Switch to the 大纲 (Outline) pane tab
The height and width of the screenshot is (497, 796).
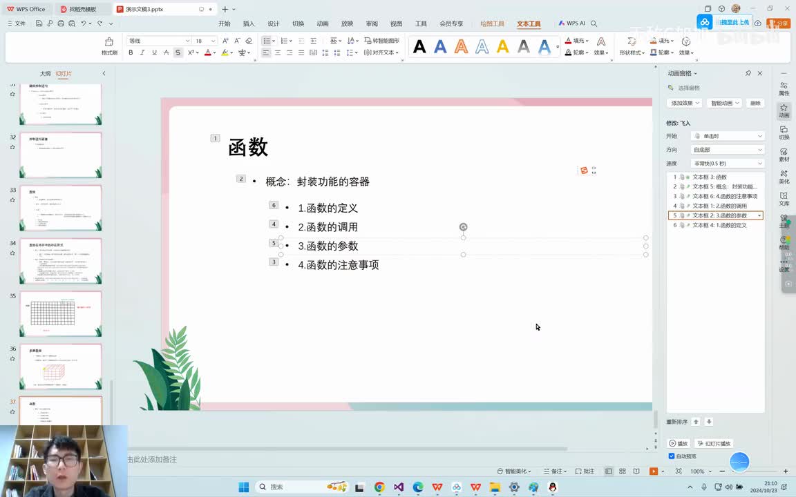[x=45, y=74]
